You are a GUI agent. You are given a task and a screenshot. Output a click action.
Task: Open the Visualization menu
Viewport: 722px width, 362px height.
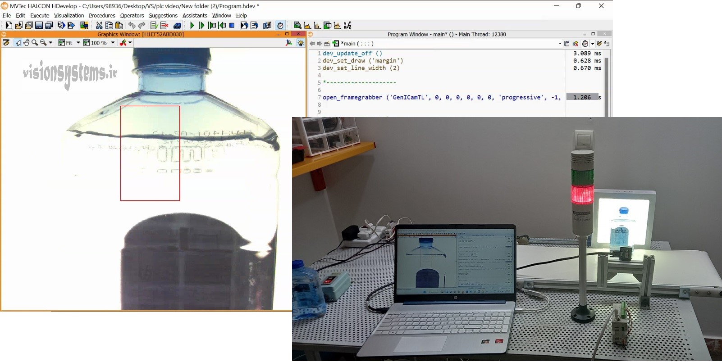point(69,15)
